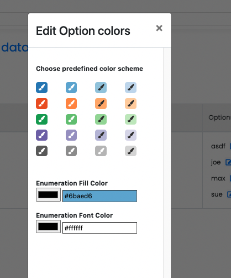Click the fill color hex field #6baed6
Viewport: 231px width, 278px height.
pos(99,196)
